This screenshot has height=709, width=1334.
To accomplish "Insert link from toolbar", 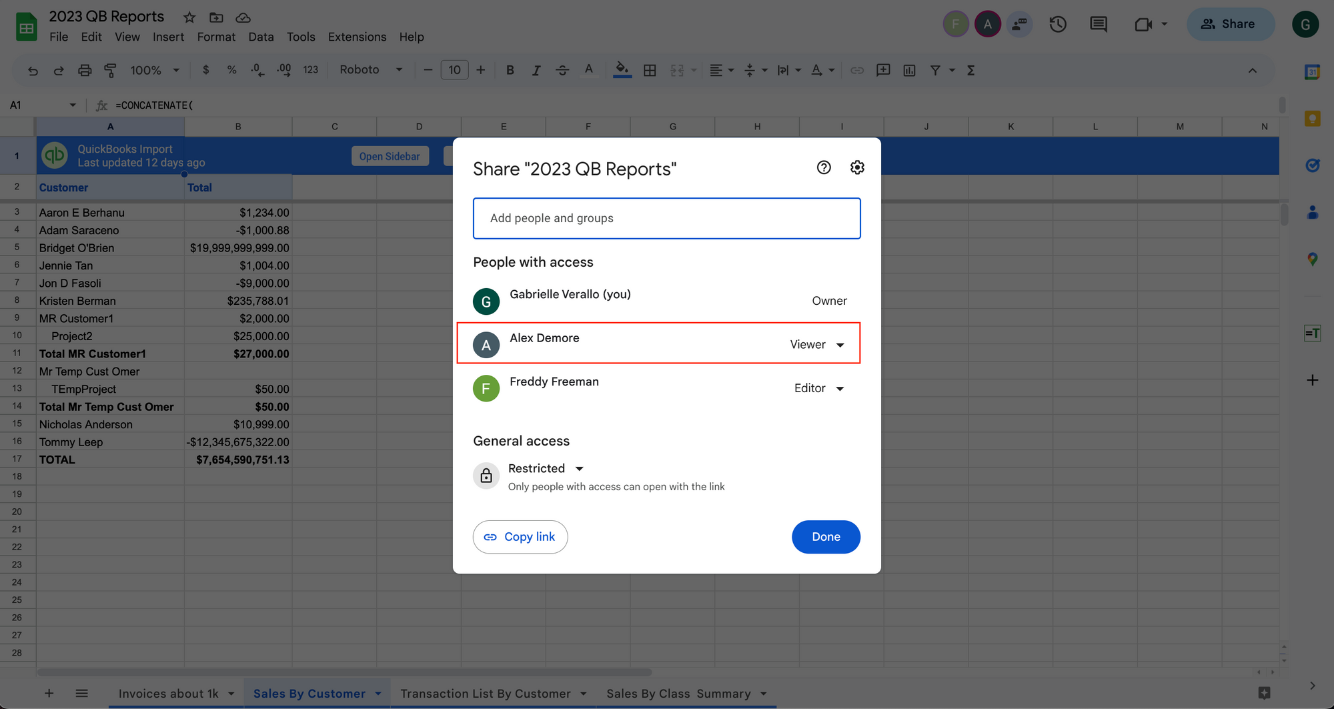I will click(x=857, y=70).
